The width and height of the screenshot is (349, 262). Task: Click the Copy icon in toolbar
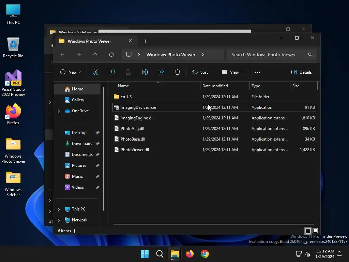point(112,72)
